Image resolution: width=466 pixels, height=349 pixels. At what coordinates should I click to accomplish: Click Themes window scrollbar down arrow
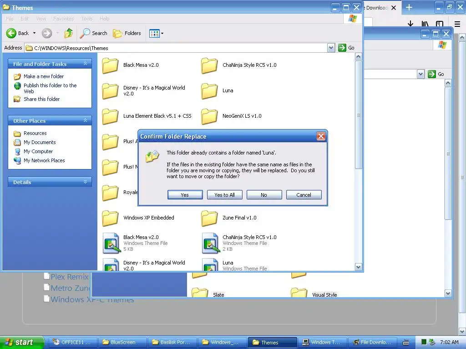pyautogui.click(x=359, y=267)
